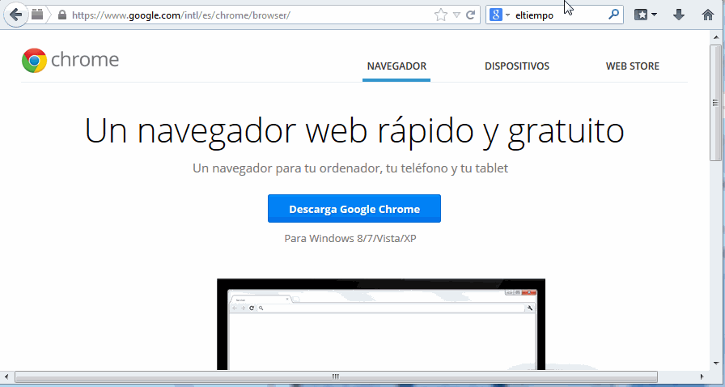Click the browser window screenshot image
This screenshot has height=387, width=725.
pyautogui.click(x=381, y=324)
